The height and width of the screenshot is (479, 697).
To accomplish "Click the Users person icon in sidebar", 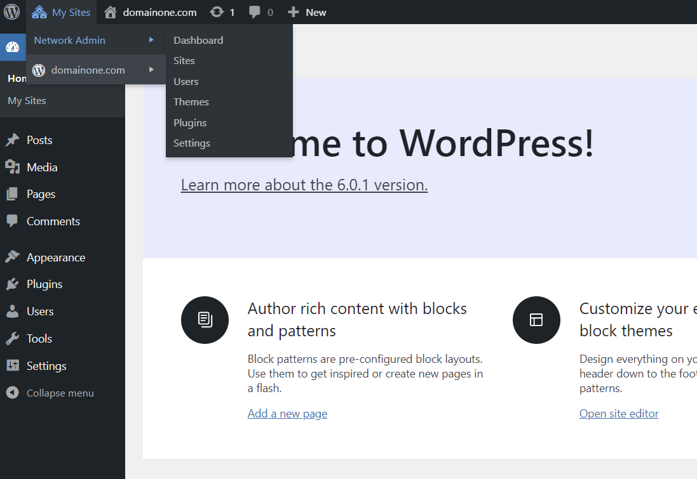I will point(13,312).
